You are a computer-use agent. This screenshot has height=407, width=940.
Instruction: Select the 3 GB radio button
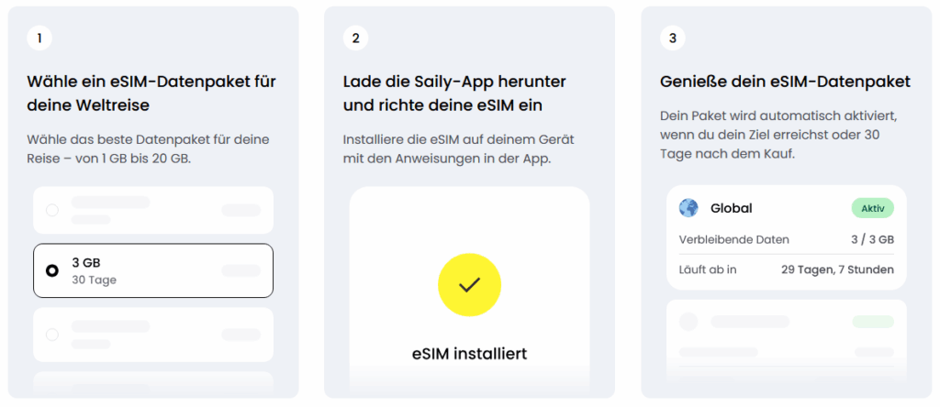[52, 270]
